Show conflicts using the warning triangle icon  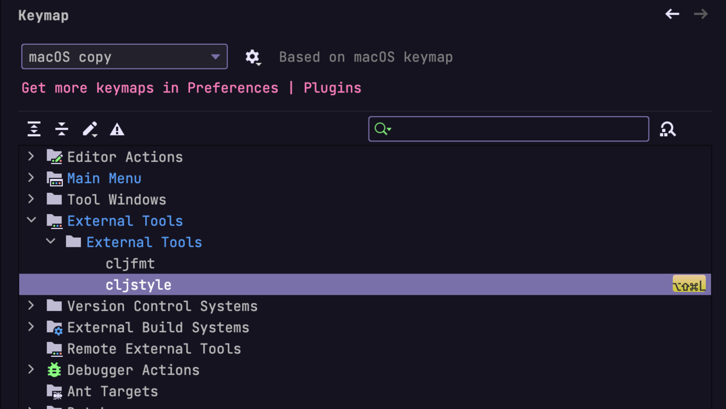[x=117, y=129]
